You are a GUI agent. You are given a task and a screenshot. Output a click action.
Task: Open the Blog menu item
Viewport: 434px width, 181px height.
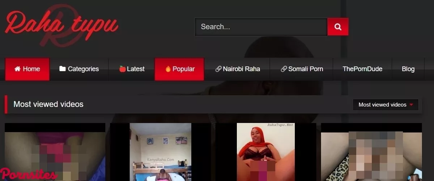pos(408,69)
